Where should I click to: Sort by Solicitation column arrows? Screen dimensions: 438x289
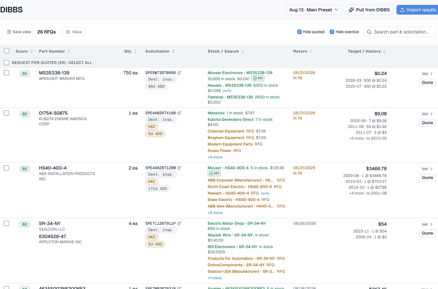[x=173, y=51]
